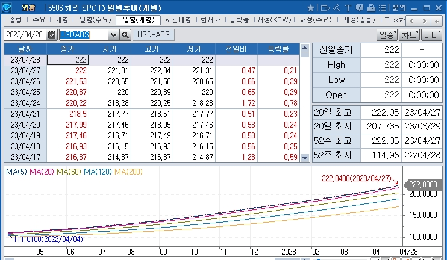Click the 23/04/24 date cell

25,103
